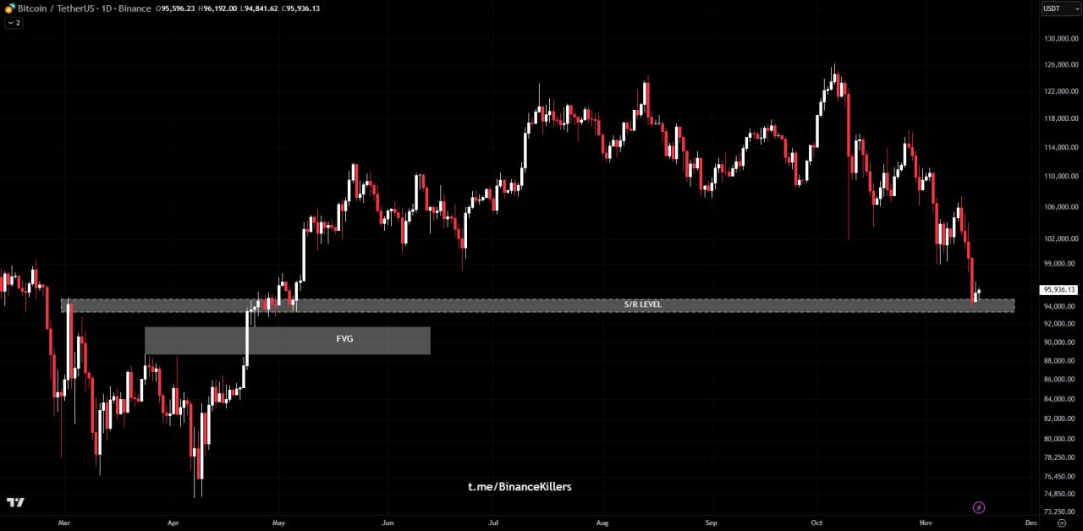Click the 130,000.00 price axis label
Viewport: 1083px width, 531px height.
click(x=1060, y=39)
